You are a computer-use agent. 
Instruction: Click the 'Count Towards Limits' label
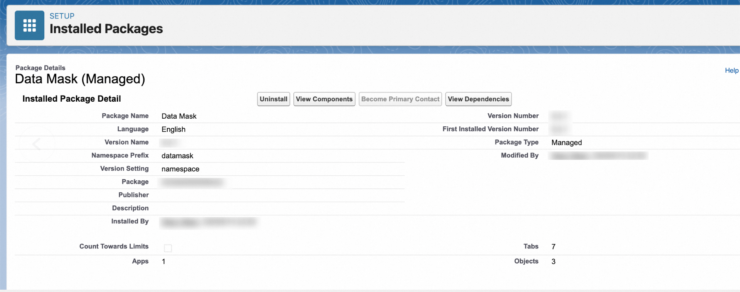[114, 246]
